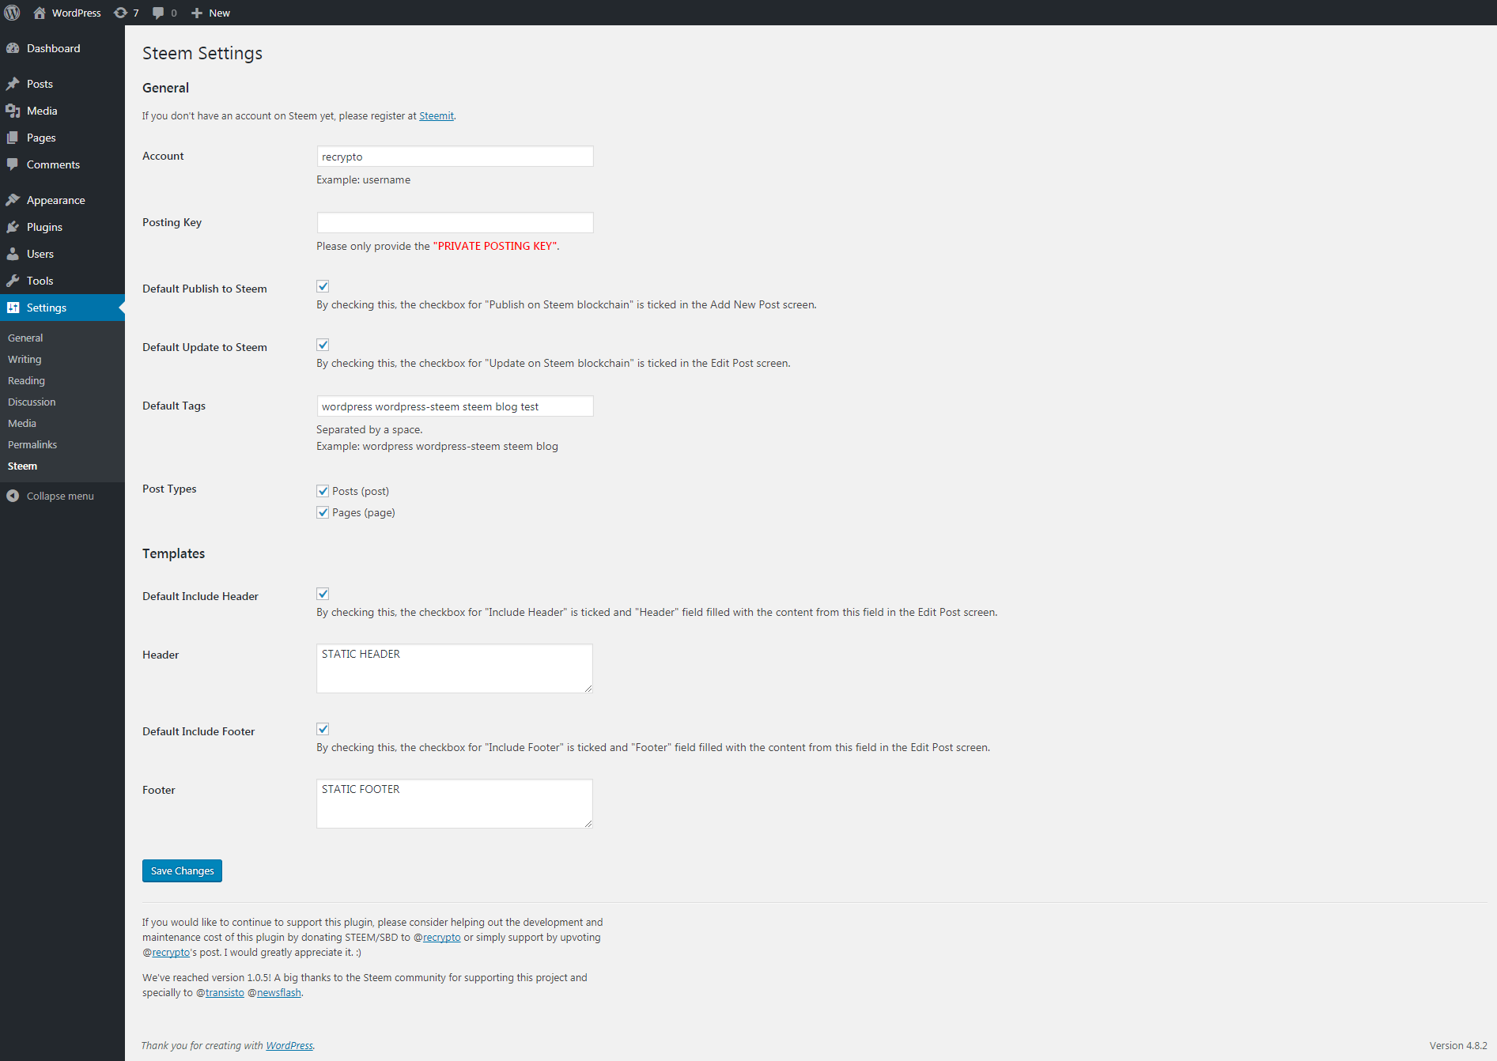
Task: Click the Default Tags input field
Action: point(455,406)
